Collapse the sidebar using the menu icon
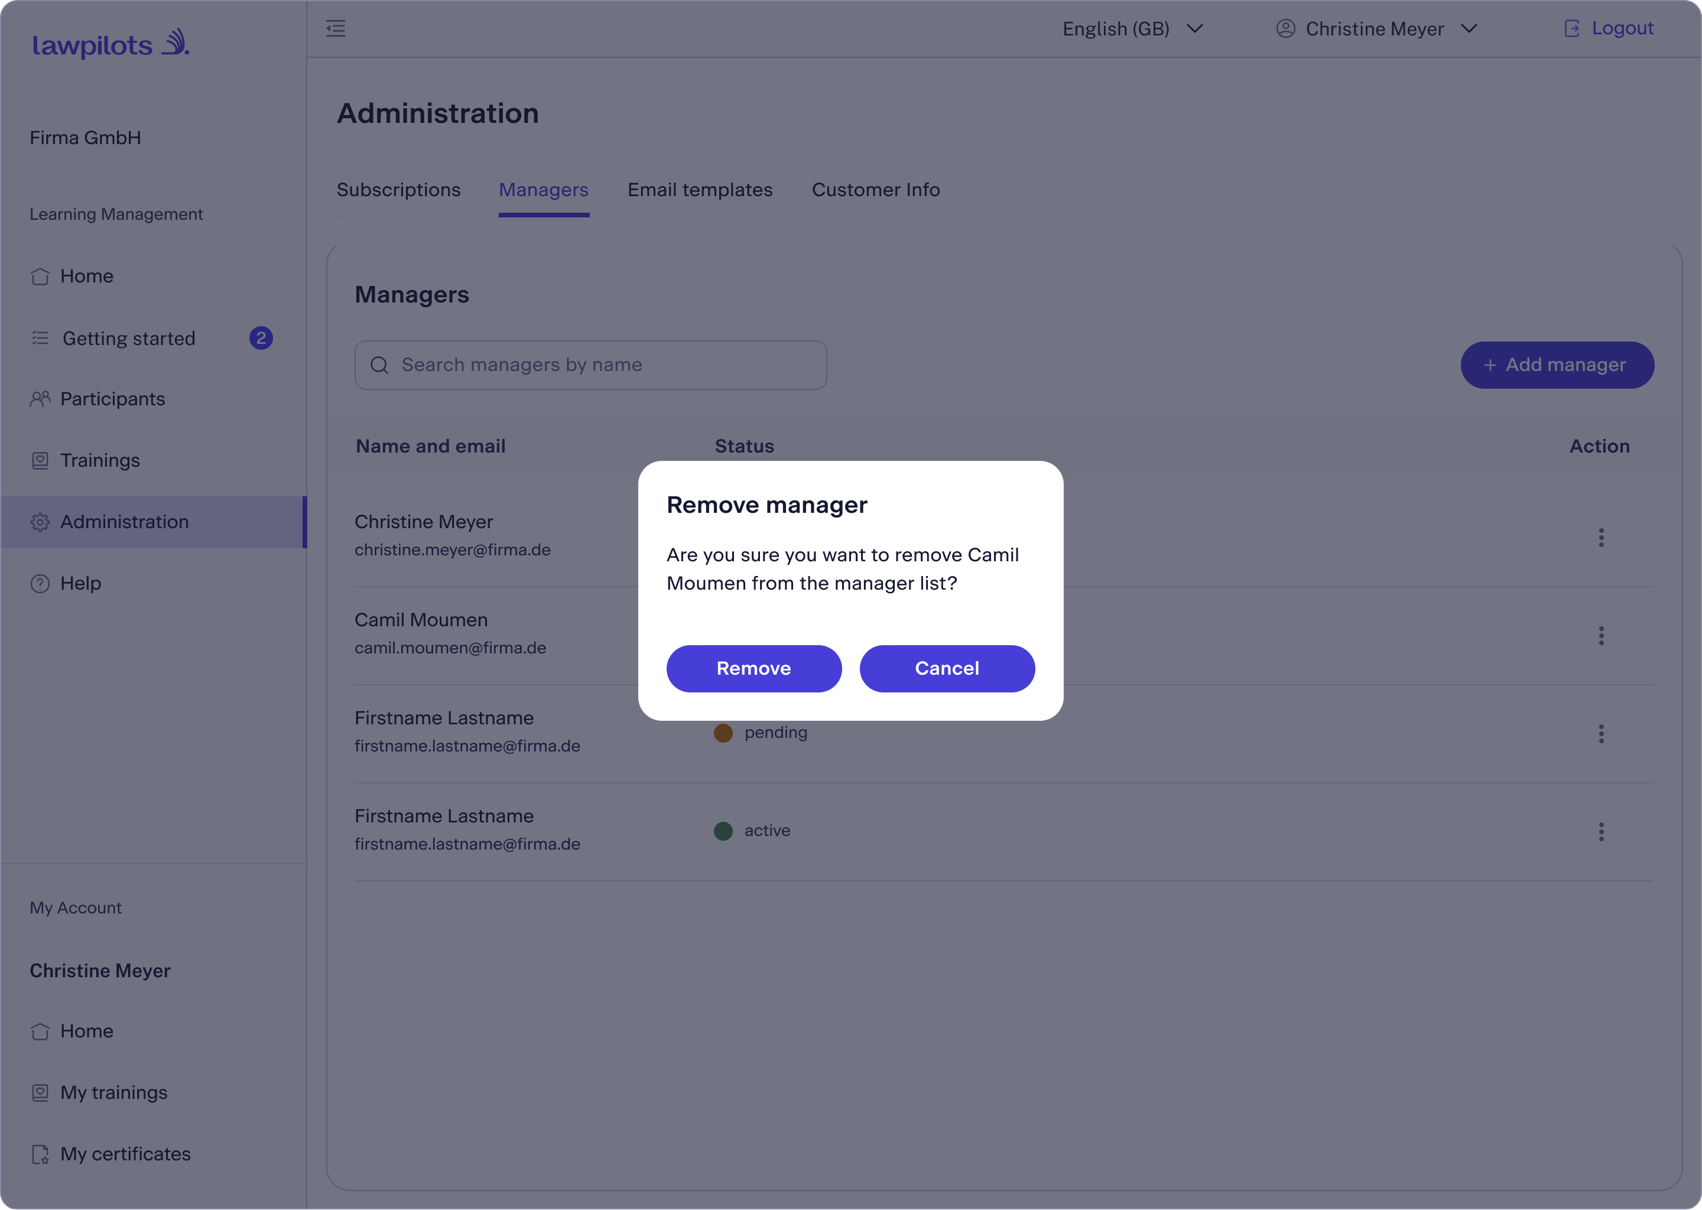 coord(335,28)
